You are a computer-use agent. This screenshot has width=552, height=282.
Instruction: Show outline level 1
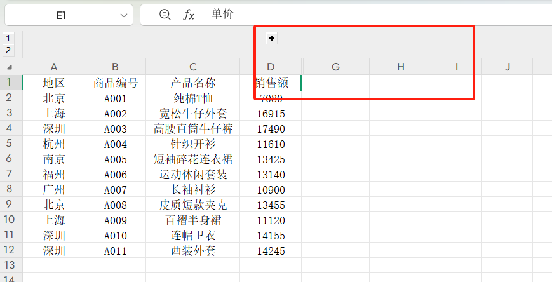tap(8, 39)
